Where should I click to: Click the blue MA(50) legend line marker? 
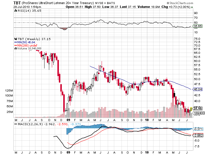click(16, 42)
